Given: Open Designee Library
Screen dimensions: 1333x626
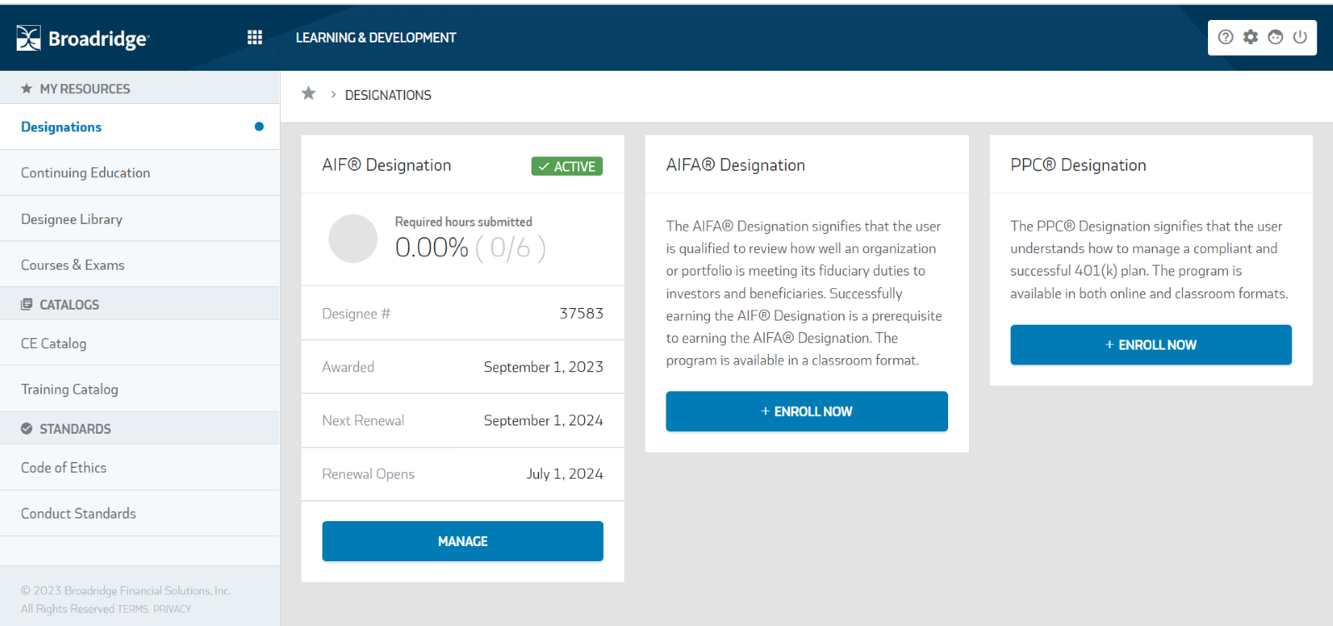Looking at the screenshot, I should 140,219.
